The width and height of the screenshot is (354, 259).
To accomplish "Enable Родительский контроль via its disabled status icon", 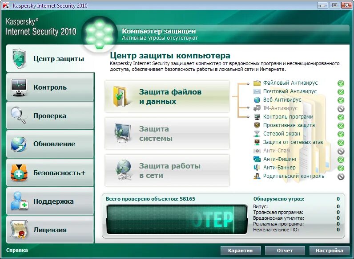I will [341, 177].
